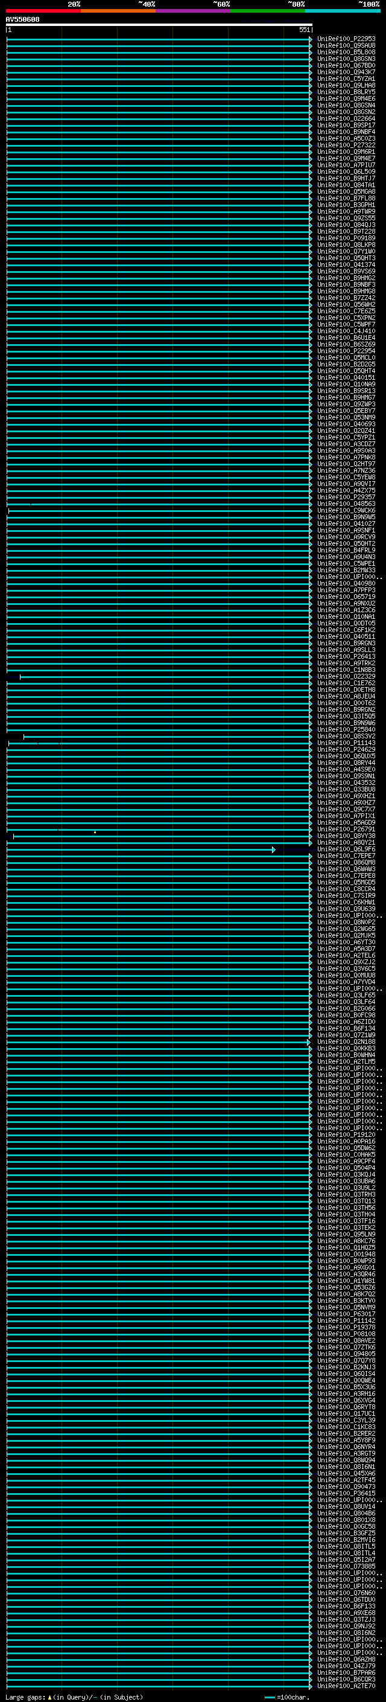386x1702 pixels.
Task: Select hit label UniRef100_B9SP17
Action: tap(346, 126)
